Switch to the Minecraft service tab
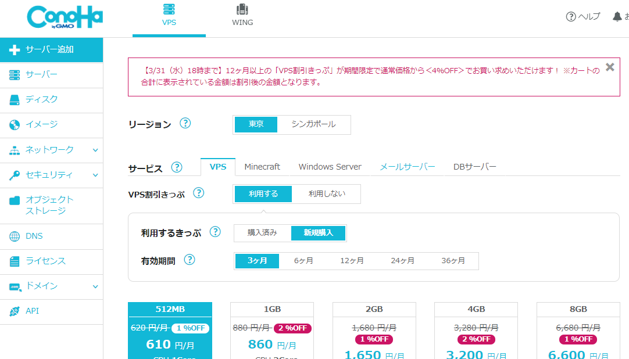 pyautogui.click(x=262, y=167)
